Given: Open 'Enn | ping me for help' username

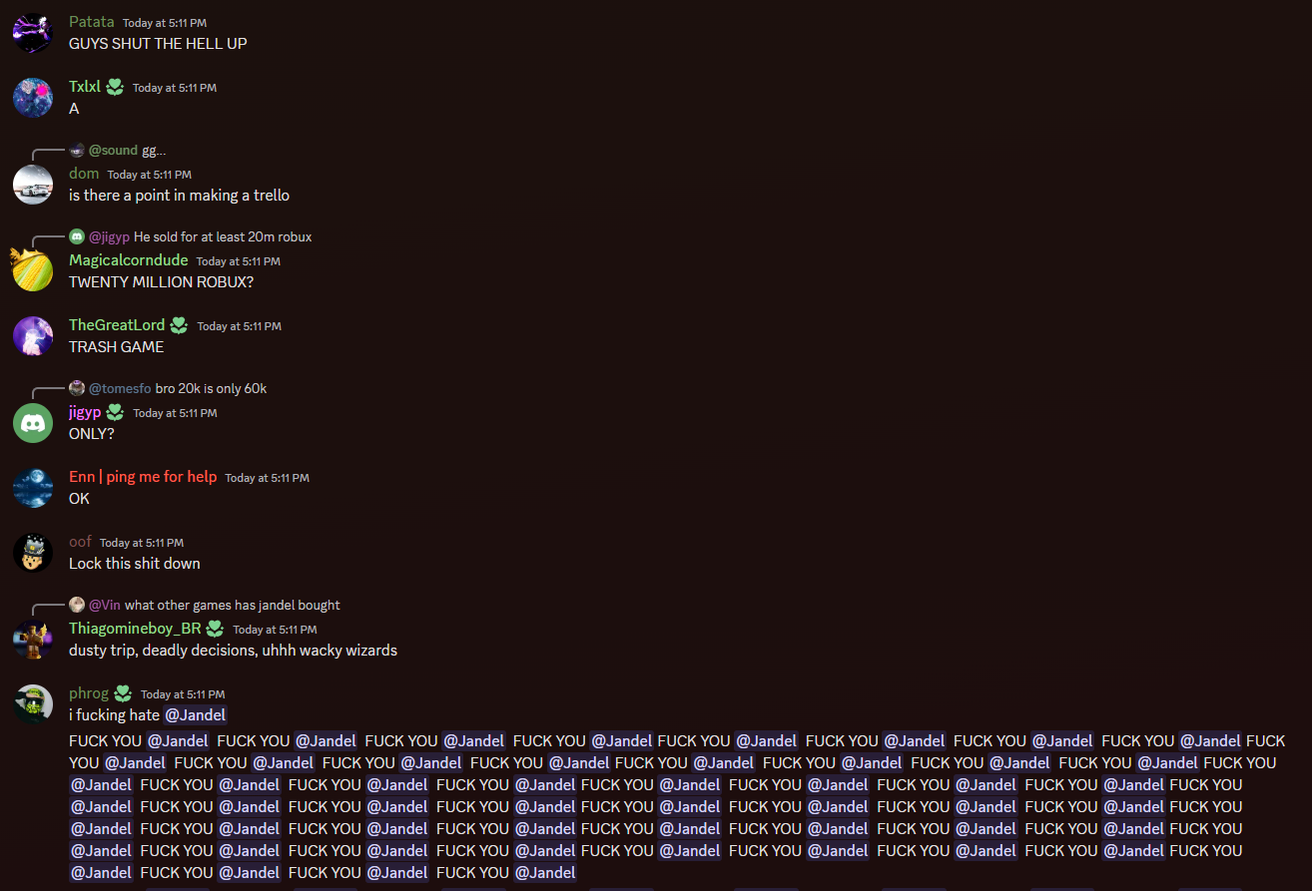Looking at the screenshot, I should click(143, 477).
